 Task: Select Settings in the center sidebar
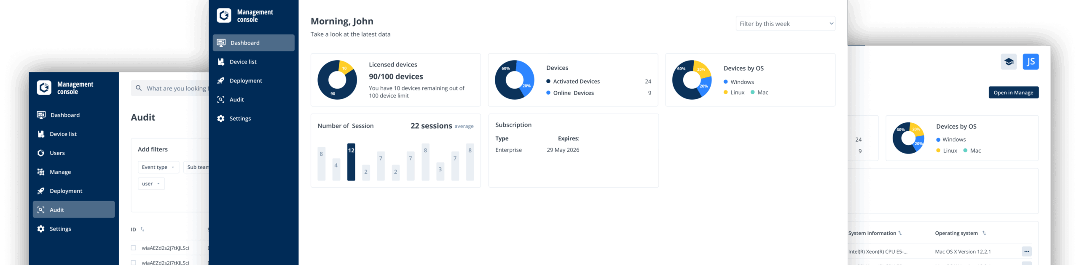click(x=240, y=119)
